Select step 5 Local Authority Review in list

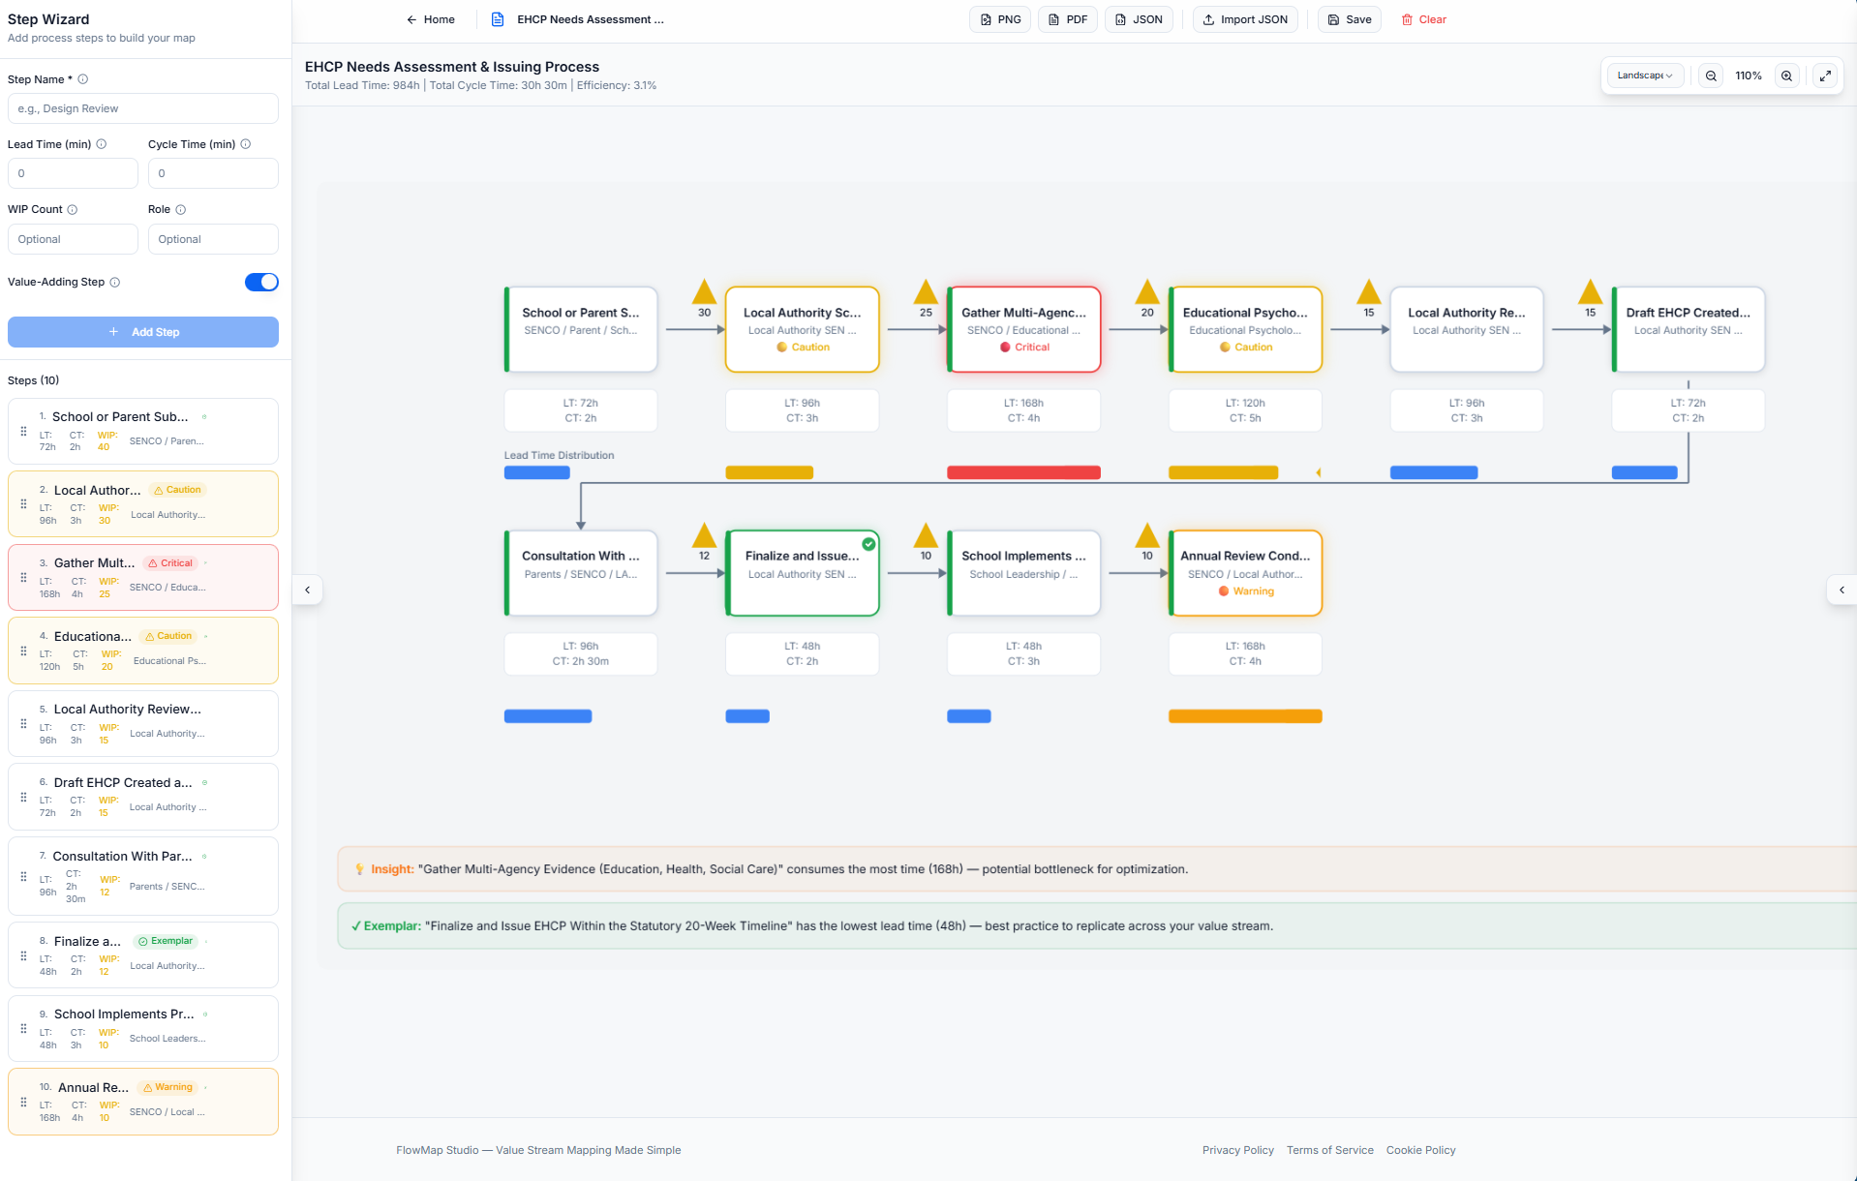click(143, 723)
